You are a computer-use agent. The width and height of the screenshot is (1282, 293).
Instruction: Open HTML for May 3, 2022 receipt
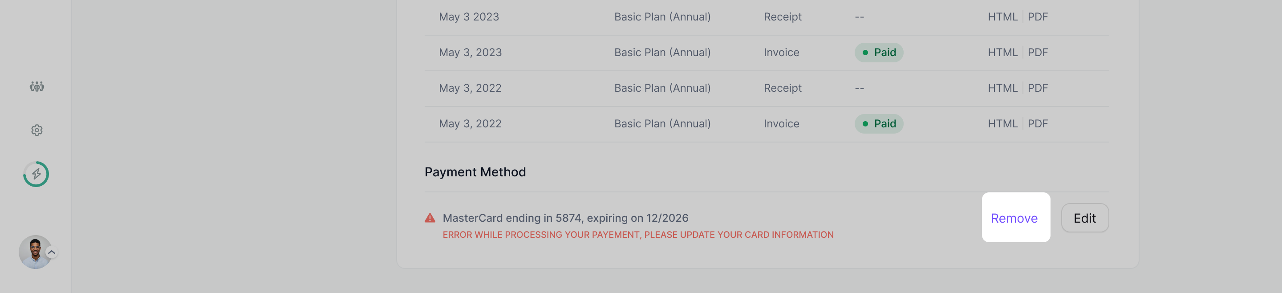(x=1002, y=88)
